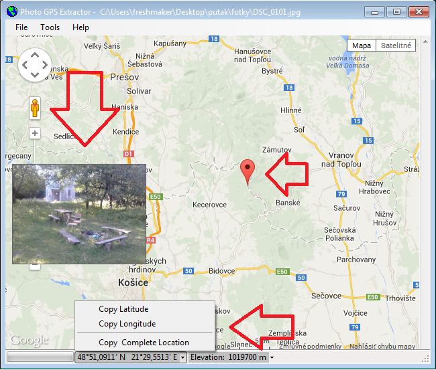
Task: Click the D1 motorway shield
Action: (x=129, y=154)
